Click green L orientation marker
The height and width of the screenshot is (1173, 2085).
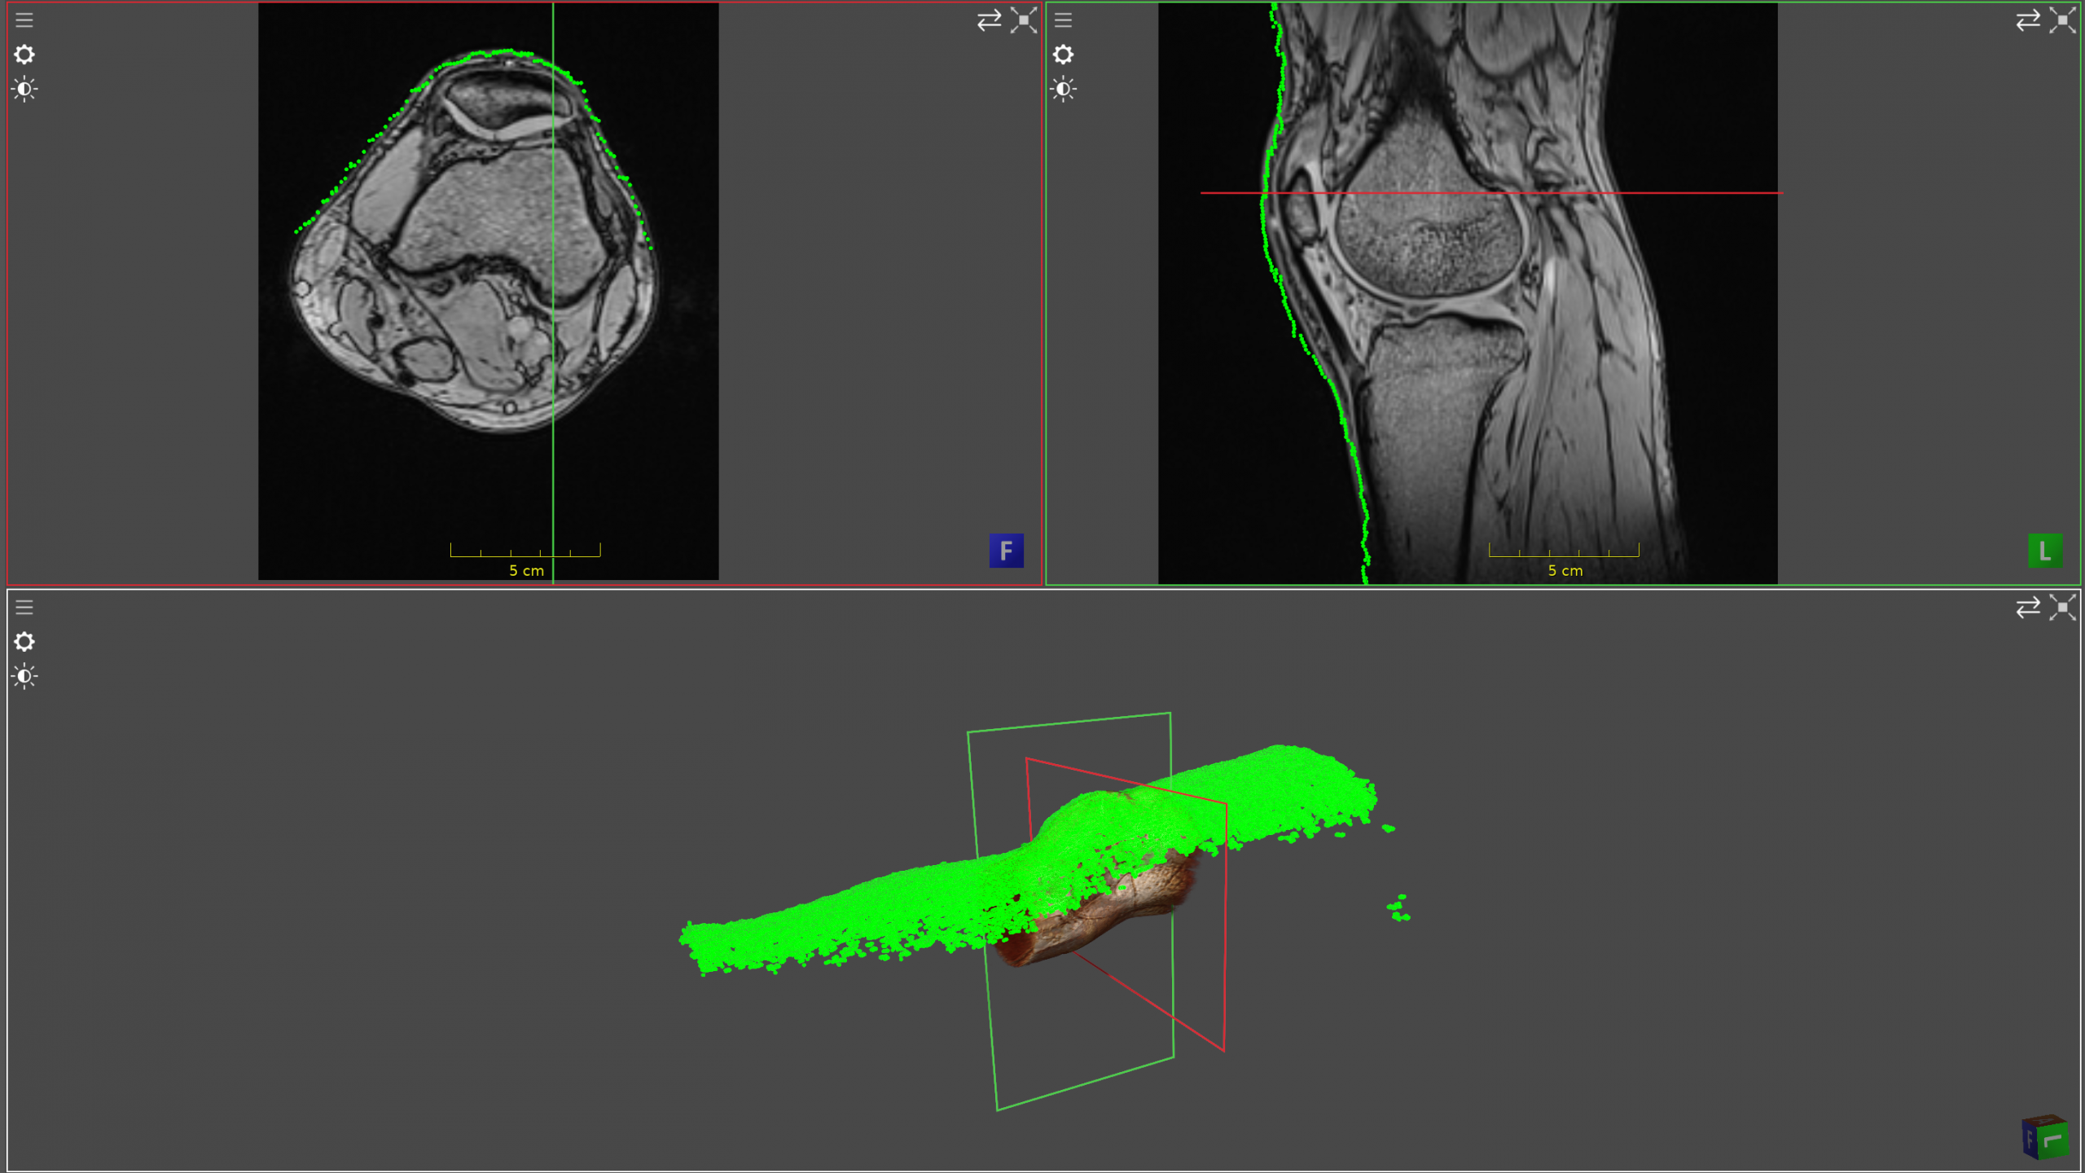point(2044,551)
